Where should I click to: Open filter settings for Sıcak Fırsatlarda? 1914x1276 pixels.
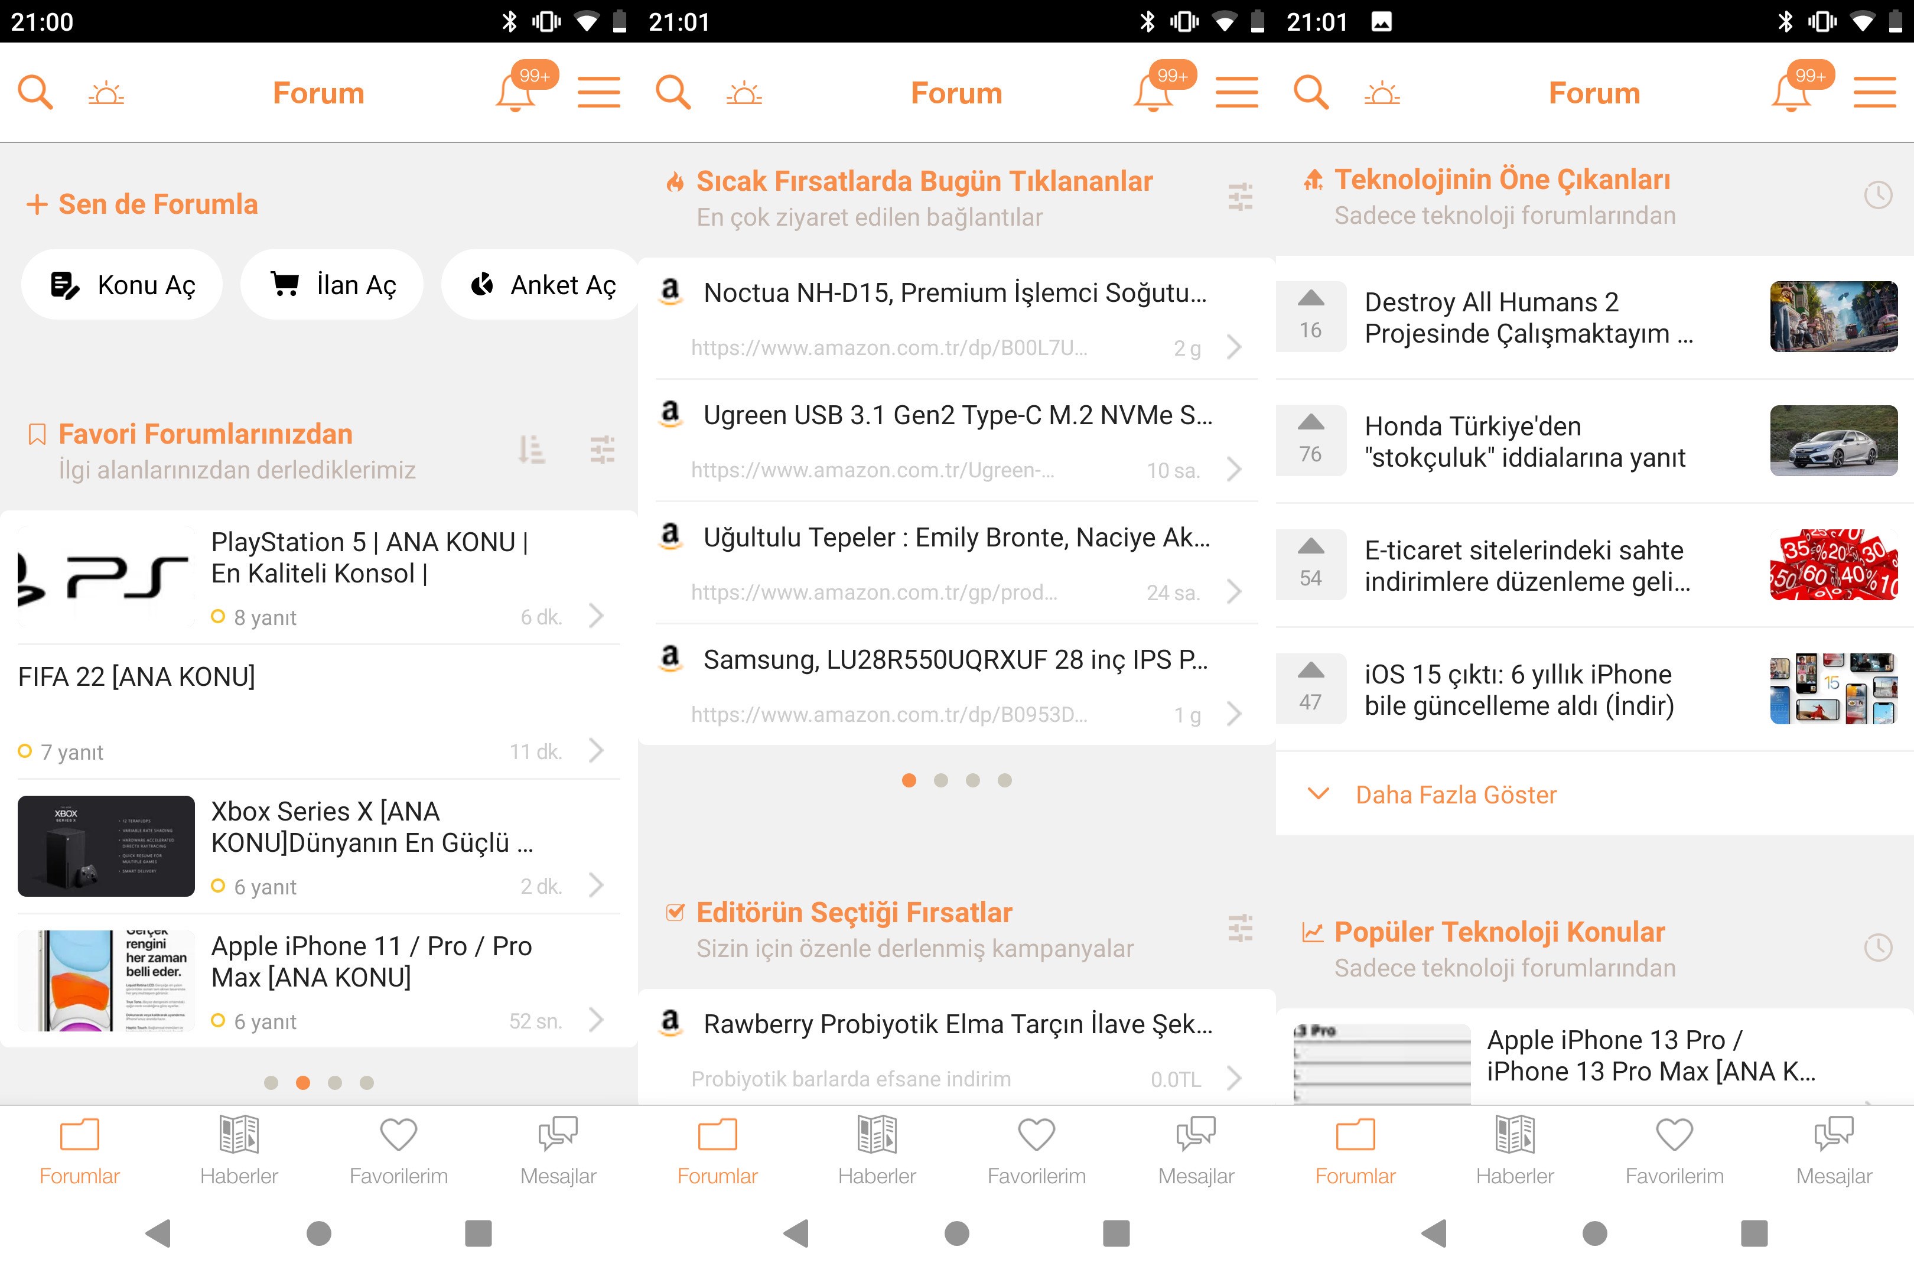[1240, 197]
